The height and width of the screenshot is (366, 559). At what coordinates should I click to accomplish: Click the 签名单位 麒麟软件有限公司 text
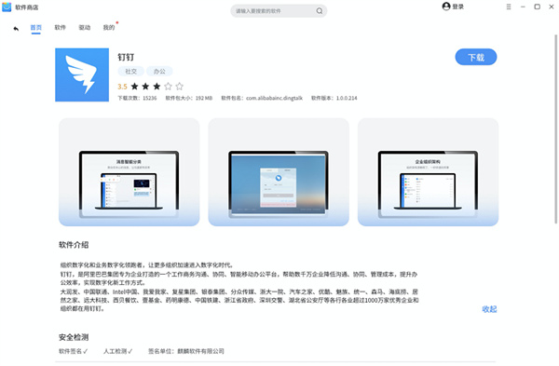[x=186, y=351]
